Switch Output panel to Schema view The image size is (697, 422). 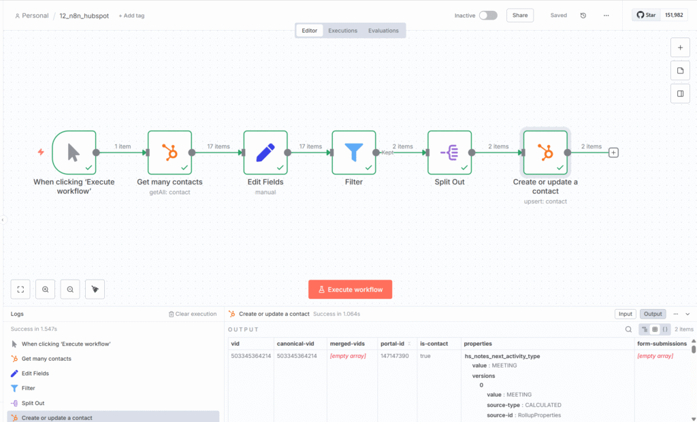[645, 329]
